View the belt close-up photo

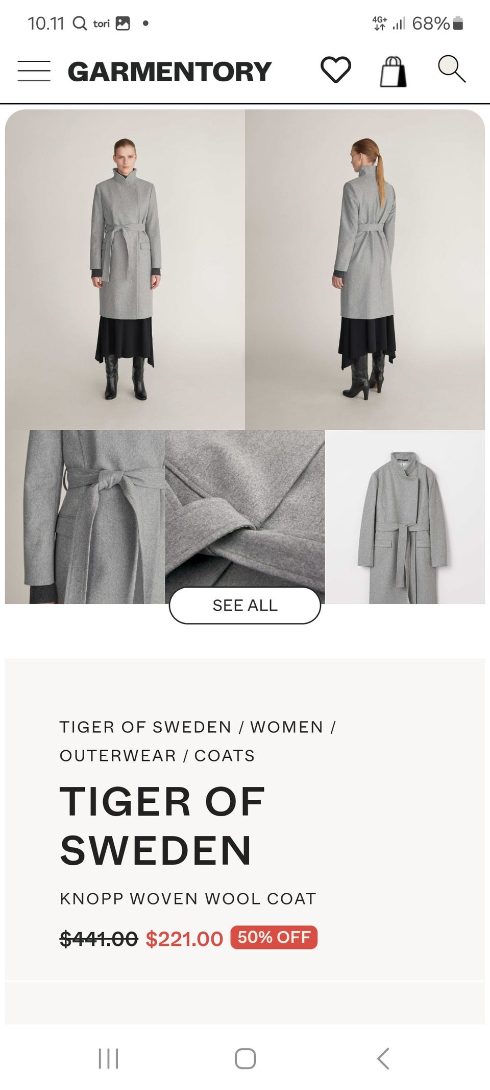(85, 517)
